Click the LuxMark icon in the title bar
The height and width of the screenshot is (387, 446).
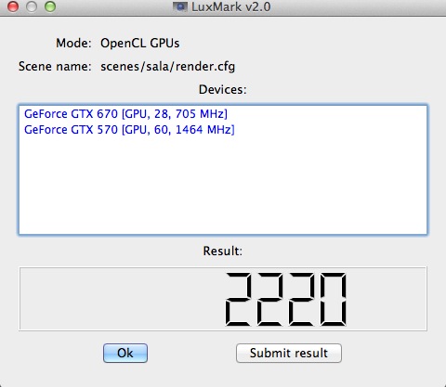180,6
